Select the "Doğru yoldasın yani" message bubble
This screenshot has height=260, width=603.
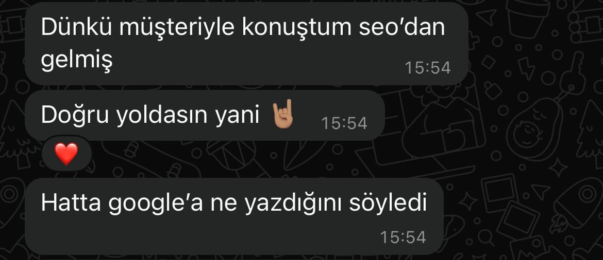(x=205, y=116)
